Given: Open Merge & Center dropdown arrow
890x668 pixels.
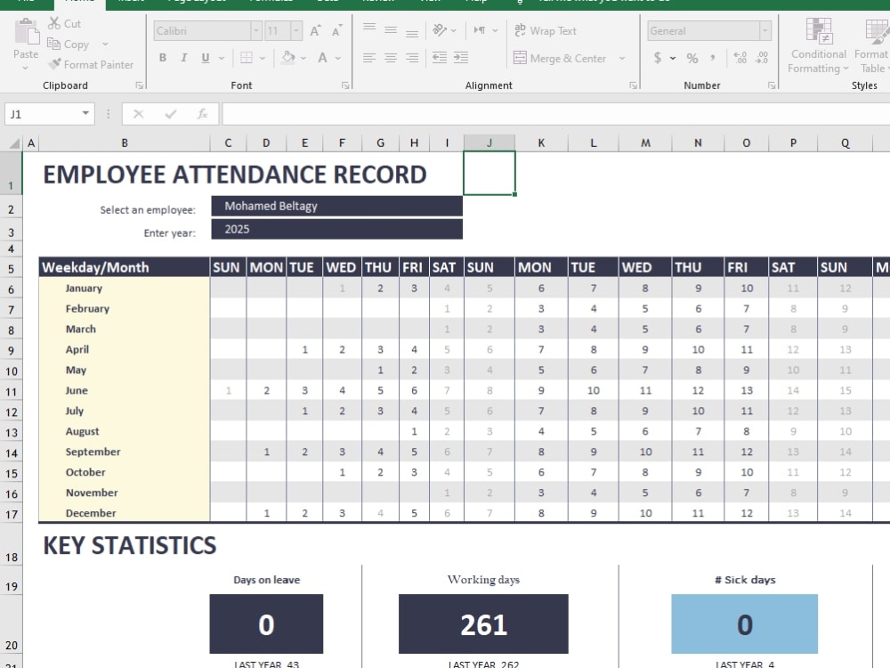Looking at the screenshot, I should [622, 58].
